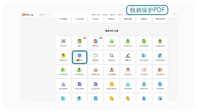The width and height of the screenshot is (198, 112).
Task: Open the PDF 转换器 card
Action: [x=63, y=20]
